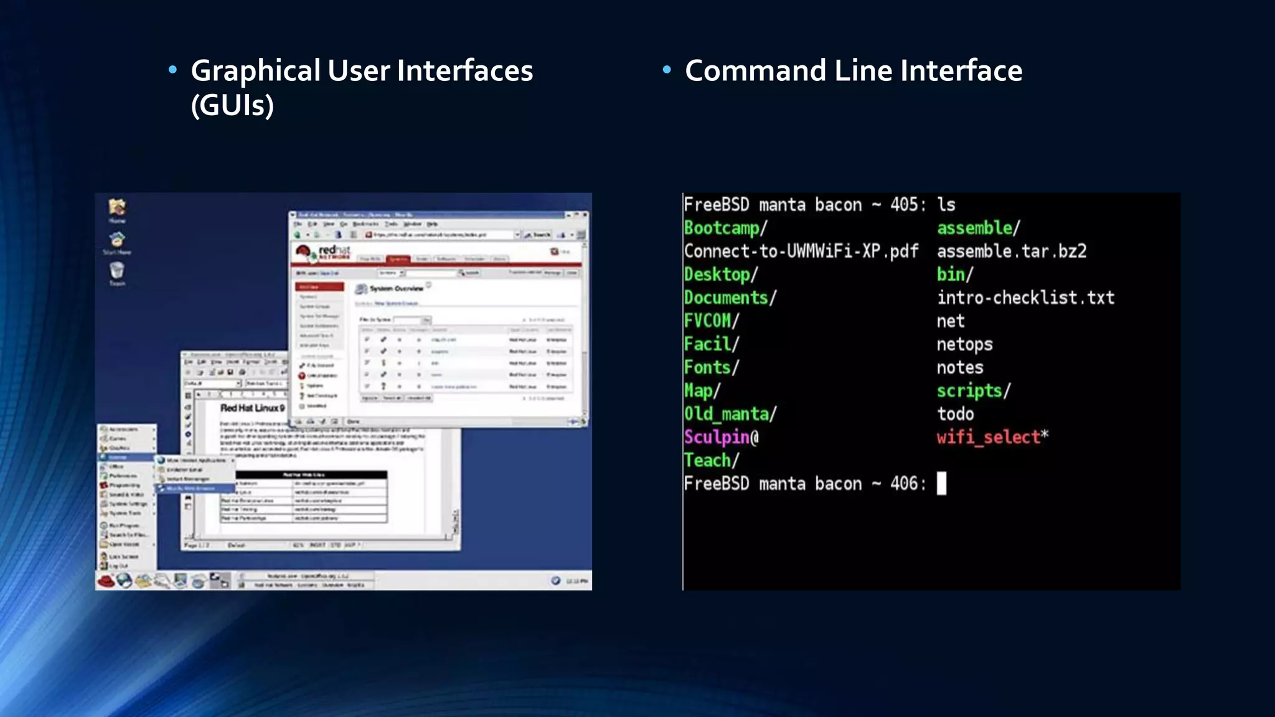Click Mozilla back arrow button
The image size is (1275, 717).
click(x=298, y=235)
